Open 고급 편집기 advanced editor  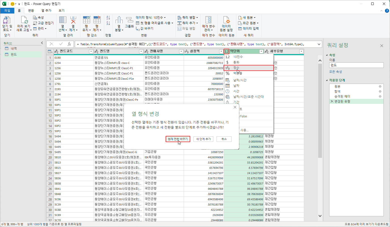tap(43, 23)
